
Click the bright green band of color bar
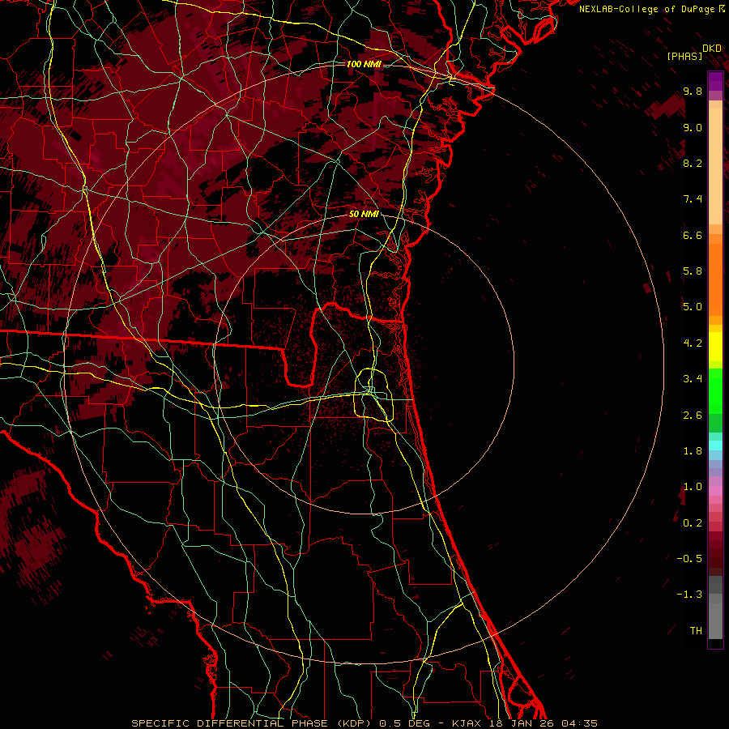pyautogui.click(x=715, y=390)
